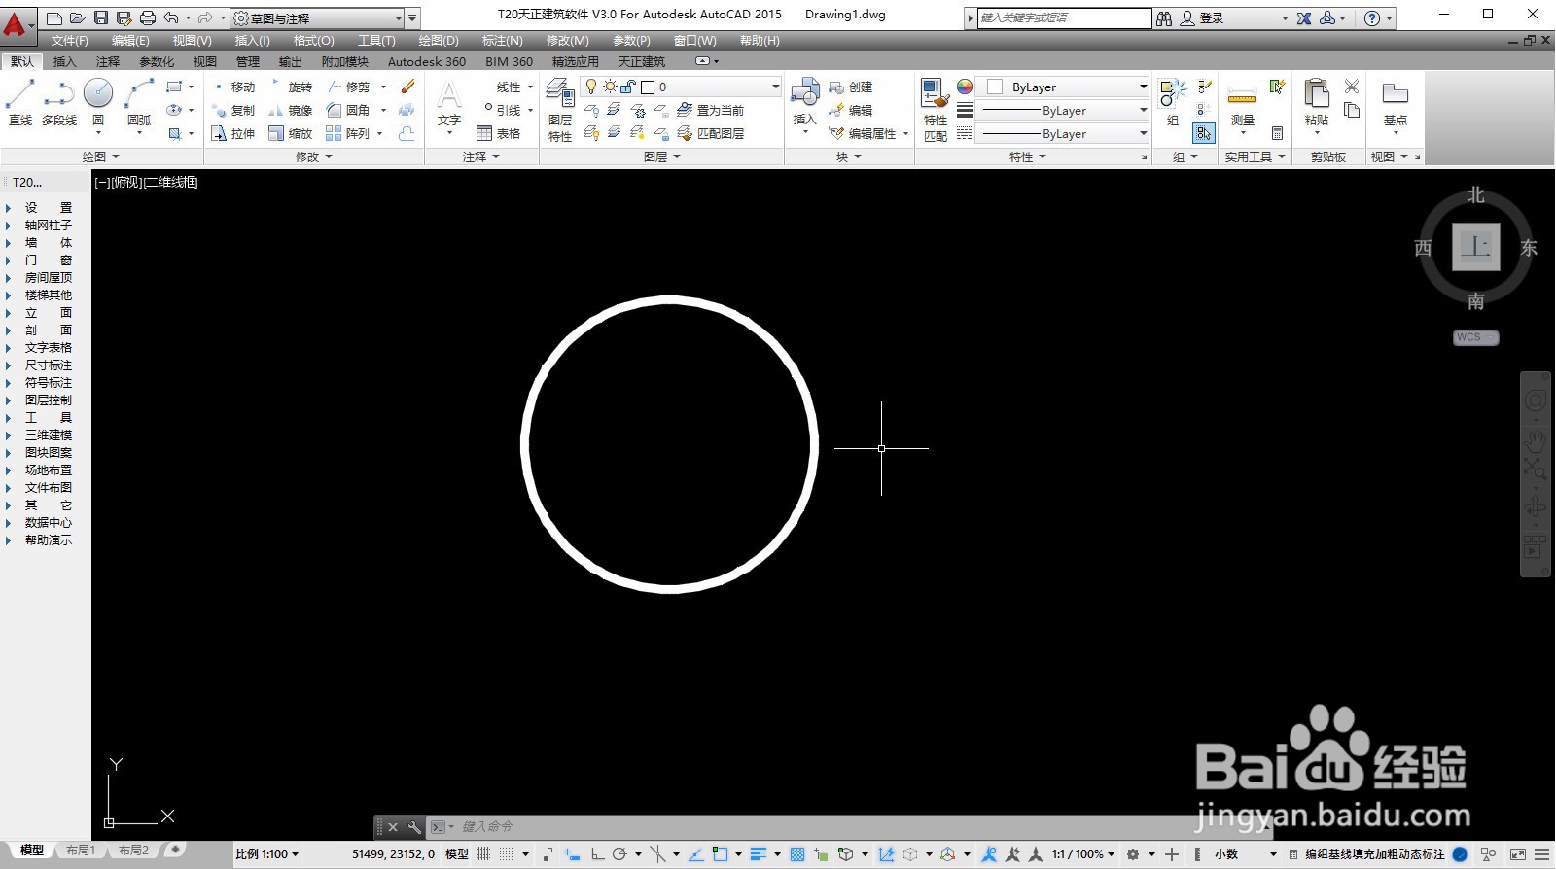
Task: Open the 标注(N) menu
Action: (x=502, y=40)
